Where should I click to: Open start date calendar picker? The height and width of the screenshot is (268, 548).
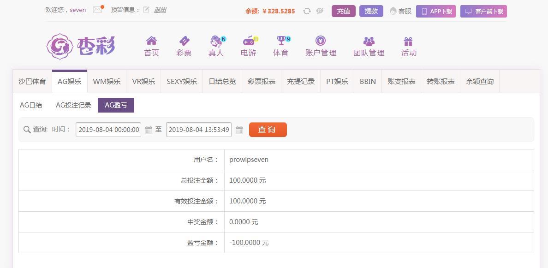coord(149,130)
